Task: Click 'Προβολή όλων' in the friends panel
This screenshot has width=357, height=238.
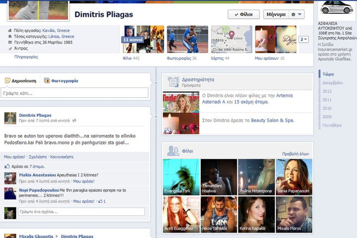Action: tap(296, 154)
